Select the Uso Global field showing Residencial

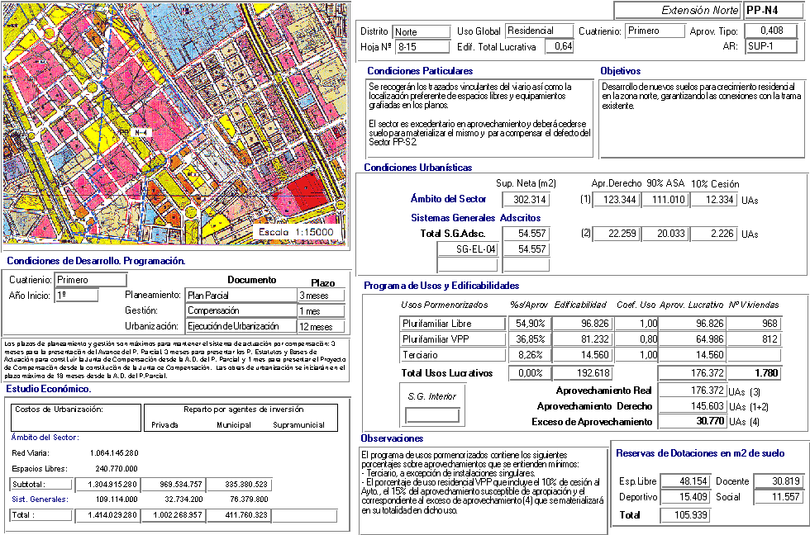pyautogui.click(x=539, y=31)
